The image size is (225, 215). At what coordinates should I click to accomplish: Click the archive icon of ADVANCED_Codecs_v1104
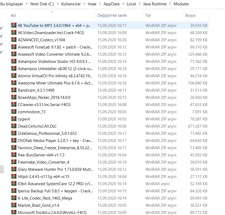(14, 40)
